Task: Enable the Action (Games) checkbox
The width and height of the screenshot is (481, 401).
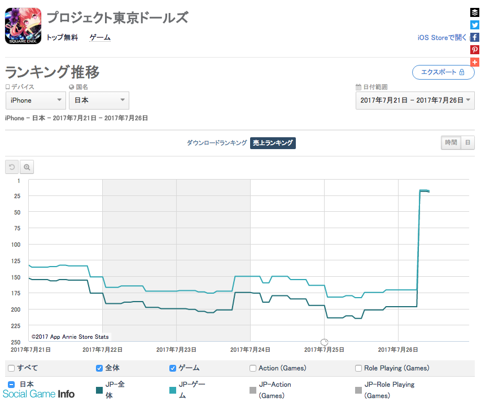Action: 253,368
